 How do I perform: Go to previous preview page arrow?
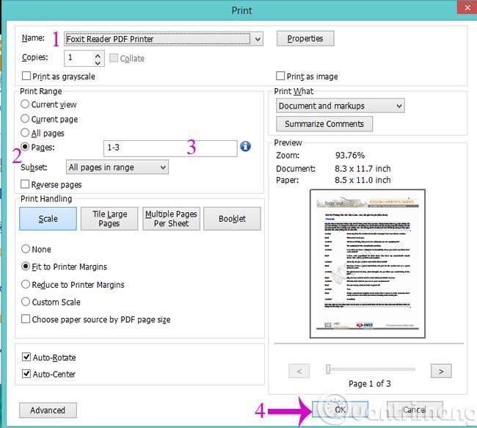299,370
